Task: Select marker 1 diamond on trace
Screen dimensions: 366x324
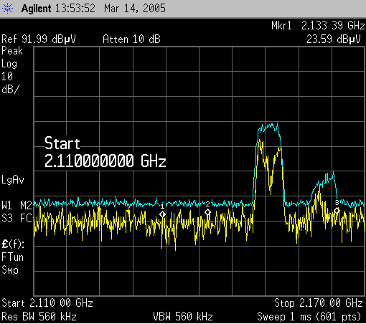Action: 162,214
